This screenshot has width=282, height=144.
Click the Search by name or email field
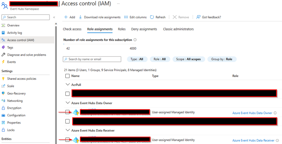pyautogui.click(x=92, y=59)
